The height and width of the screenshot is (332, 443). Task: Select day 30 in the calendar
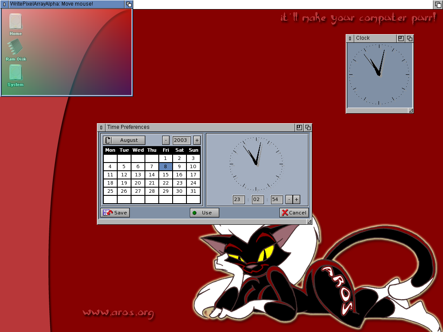(x=180, y=191)
